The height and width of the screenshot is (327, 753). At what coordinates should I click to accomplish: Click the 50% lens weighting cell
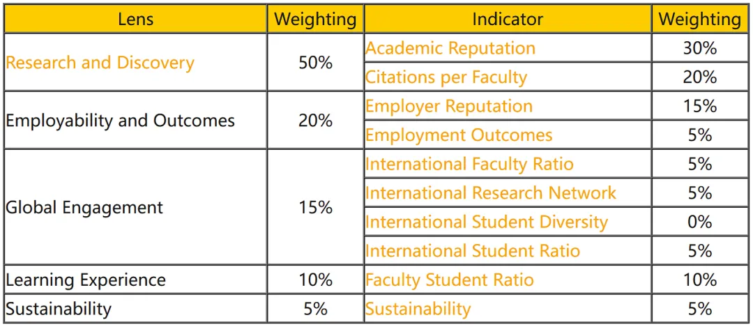point(316,63)
